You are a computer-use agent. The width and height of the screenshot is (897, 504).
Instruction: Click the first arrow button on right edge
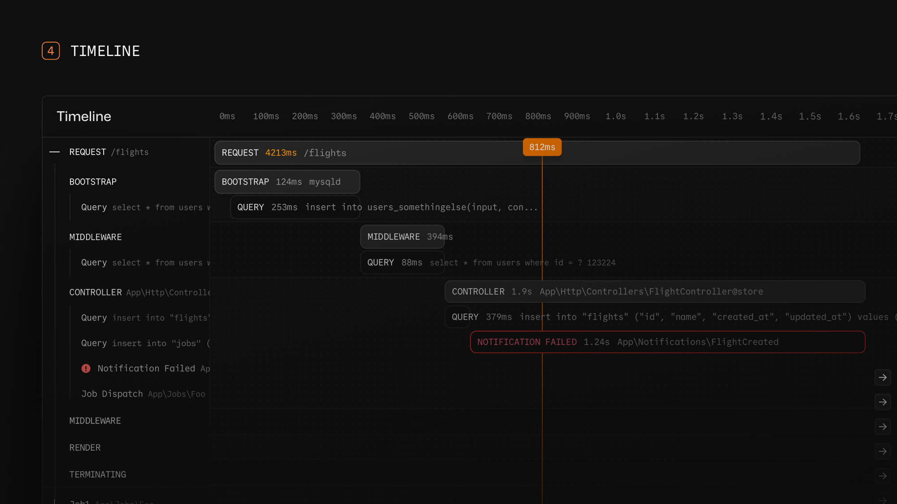click(882, 378)
